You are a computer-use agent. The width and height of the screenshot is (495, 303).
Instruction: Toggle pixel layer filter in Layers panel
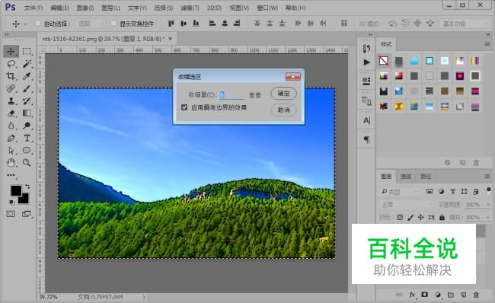[430, 191]
